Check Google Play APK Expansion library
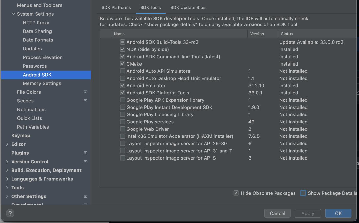359x223 pixels. point(123,100)
